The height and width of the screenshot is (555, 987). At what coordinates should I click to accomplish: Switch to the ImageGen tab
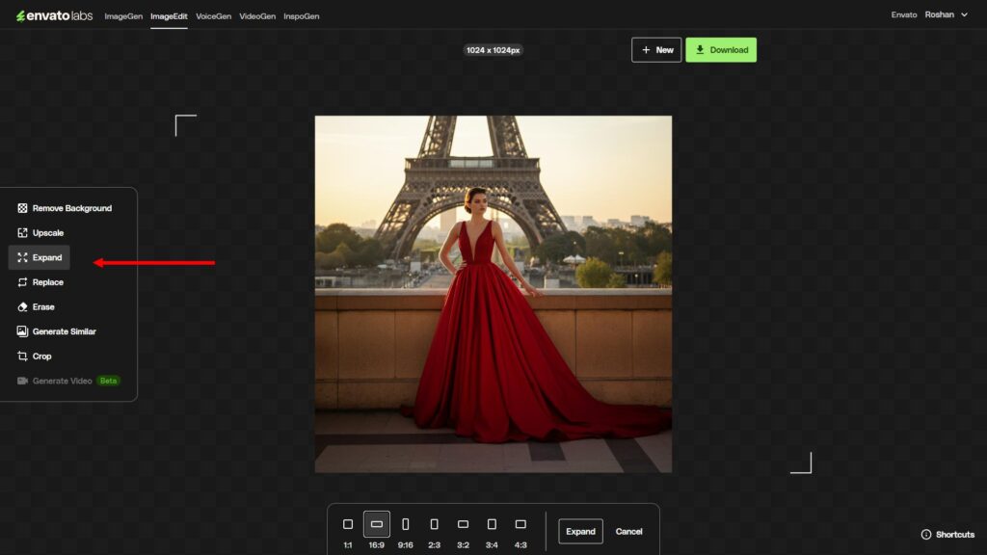coord(122,15)
